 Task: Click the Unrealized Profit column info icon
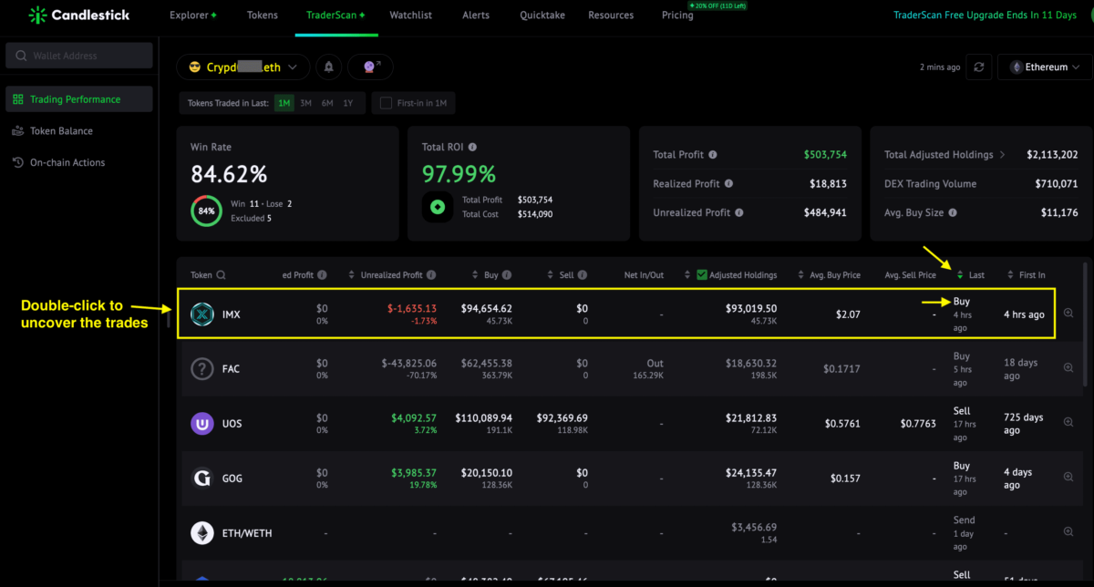431,275
